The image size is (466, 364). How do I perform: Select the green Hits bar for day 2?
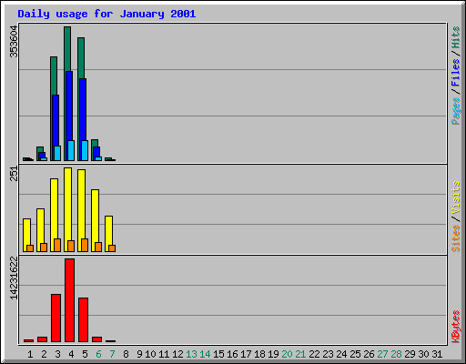click(x=40, y=149)
